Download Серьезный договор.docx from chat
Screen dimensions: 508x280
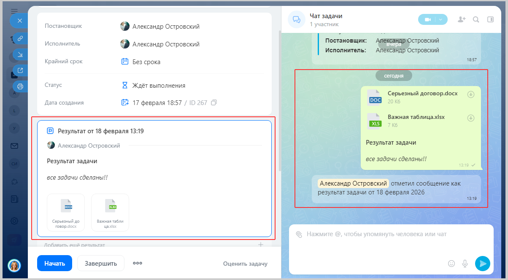tap(471, 94)
